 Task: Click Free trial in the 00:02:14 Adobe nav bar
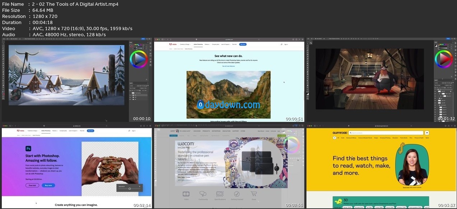82,131
